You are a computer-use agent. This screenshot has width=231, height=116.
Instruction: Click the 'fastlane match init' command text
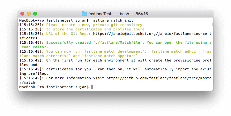[x=112, y=20]
